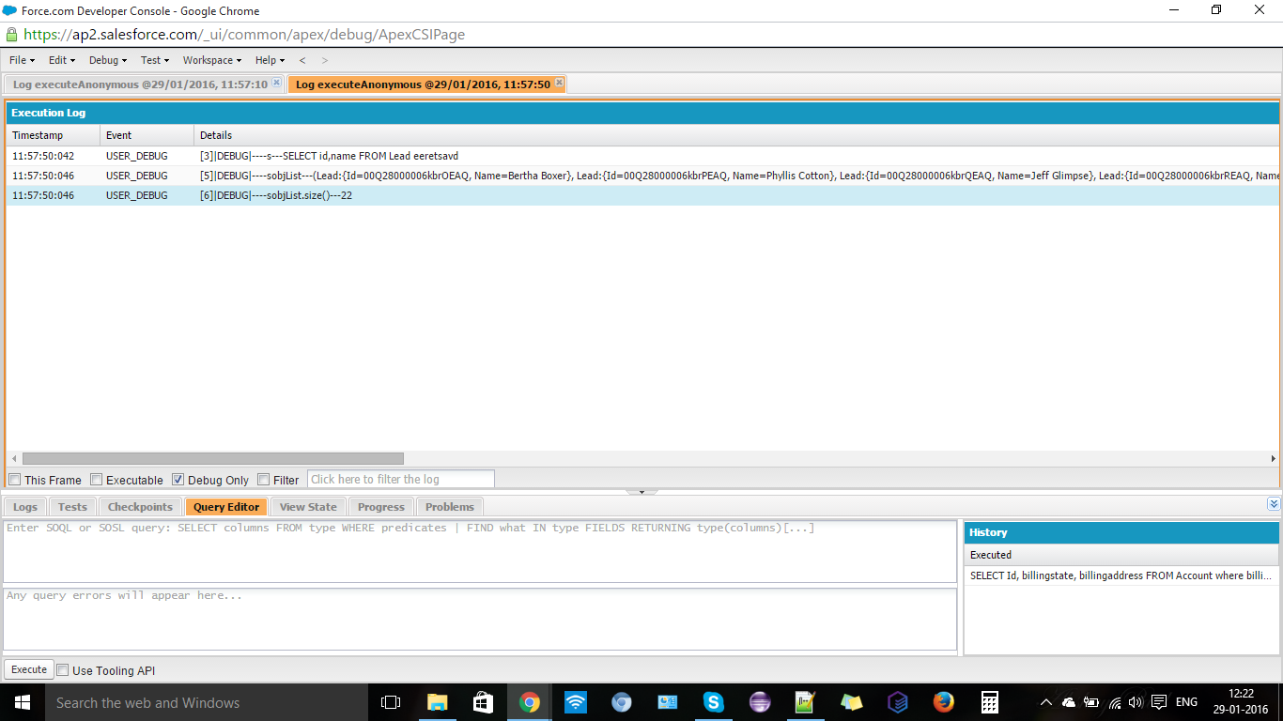Screen dimensions: 1283x721
Task: Open the Debug menu dropdown
Action: [x=108, y=60]
